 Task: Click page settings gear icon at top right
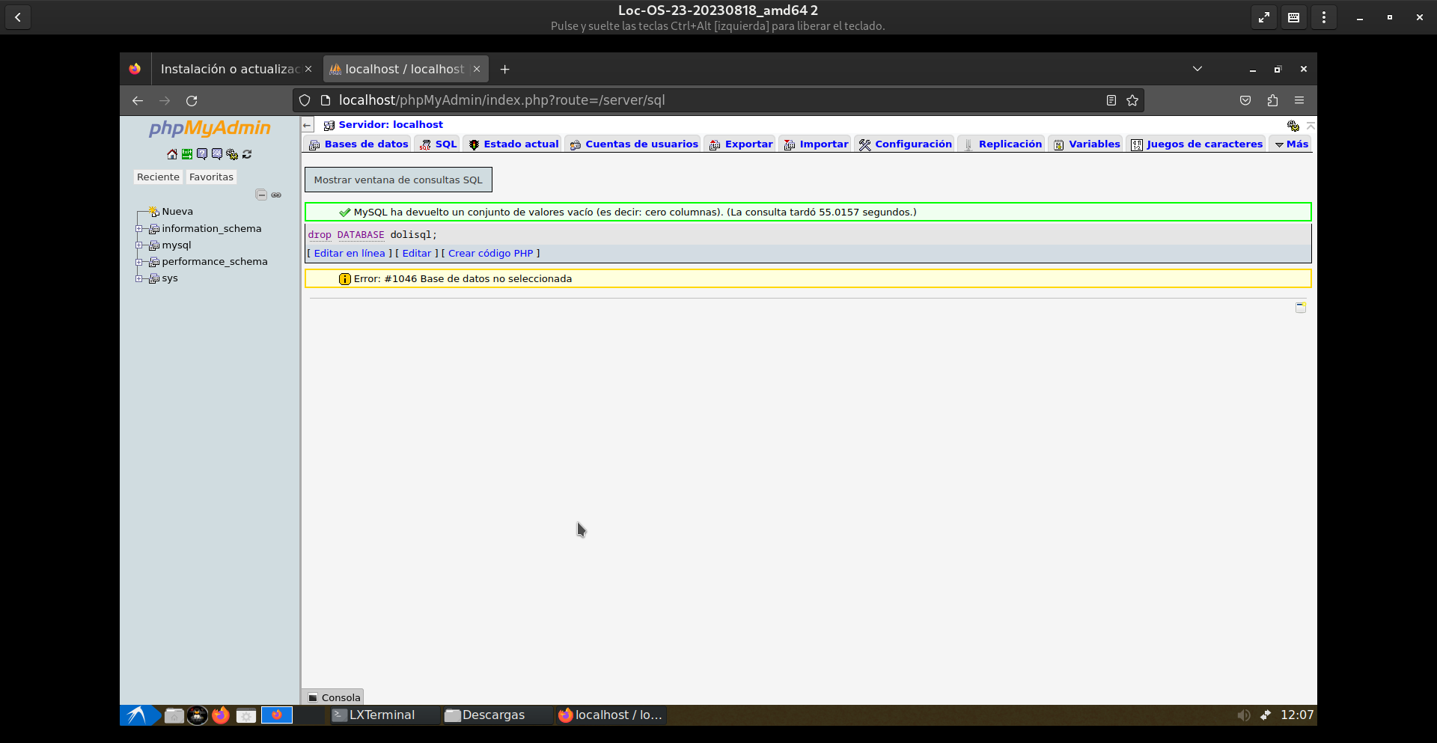(x=1293, y=126)
